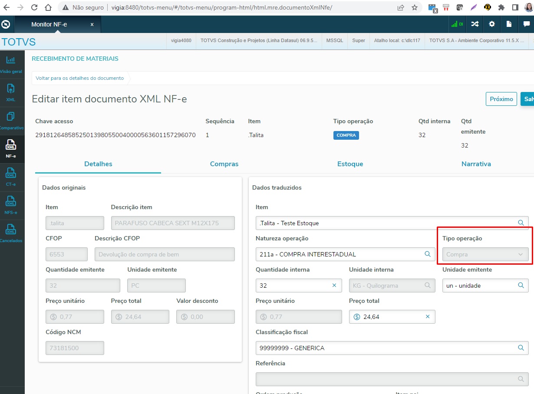Image resolution: width=534 pixels, height=394 pixels.
Task: Click the disabled CFOP 6553 field
Action: coord(66,254)
